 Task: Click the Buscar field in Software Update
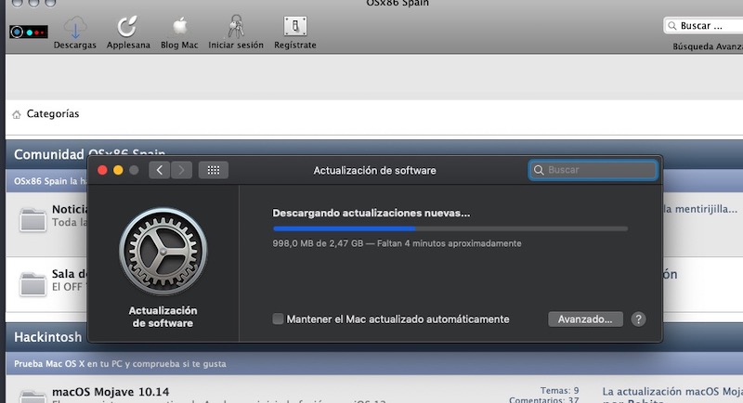pyautogui.click(x=593, y=170)
